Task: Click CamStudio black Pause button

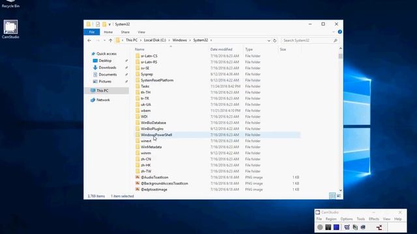Action: click(328, 227)
